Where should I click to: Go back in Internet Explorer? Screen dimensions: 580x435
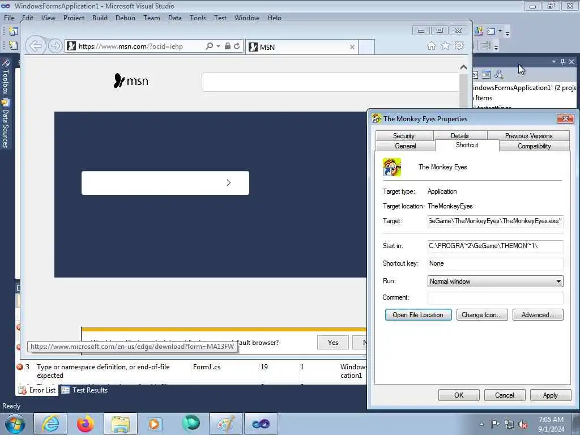pyautogui.click(x=36, y=46)
